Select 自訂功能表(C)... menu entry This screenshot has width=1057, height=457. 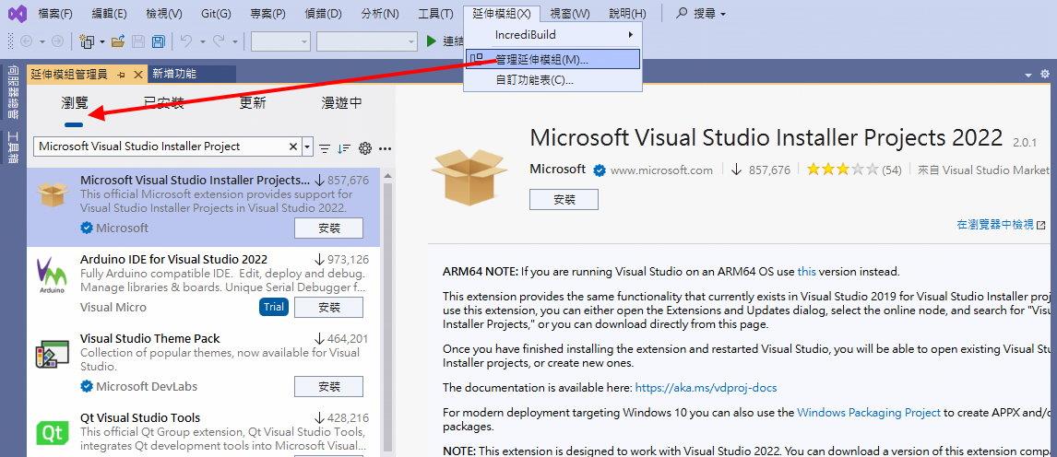552,81
